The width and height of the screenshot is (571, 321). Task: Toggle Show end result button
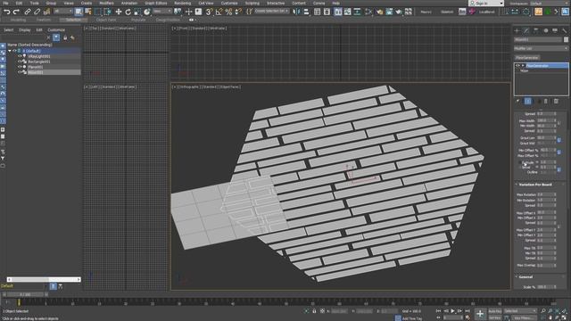[x=527, y=101]
